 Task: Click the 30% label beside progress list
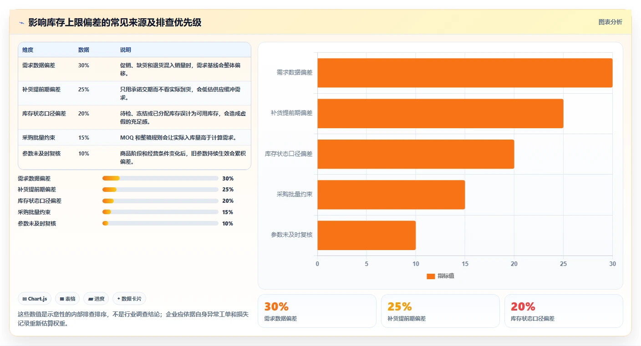(x=228, y=179)
